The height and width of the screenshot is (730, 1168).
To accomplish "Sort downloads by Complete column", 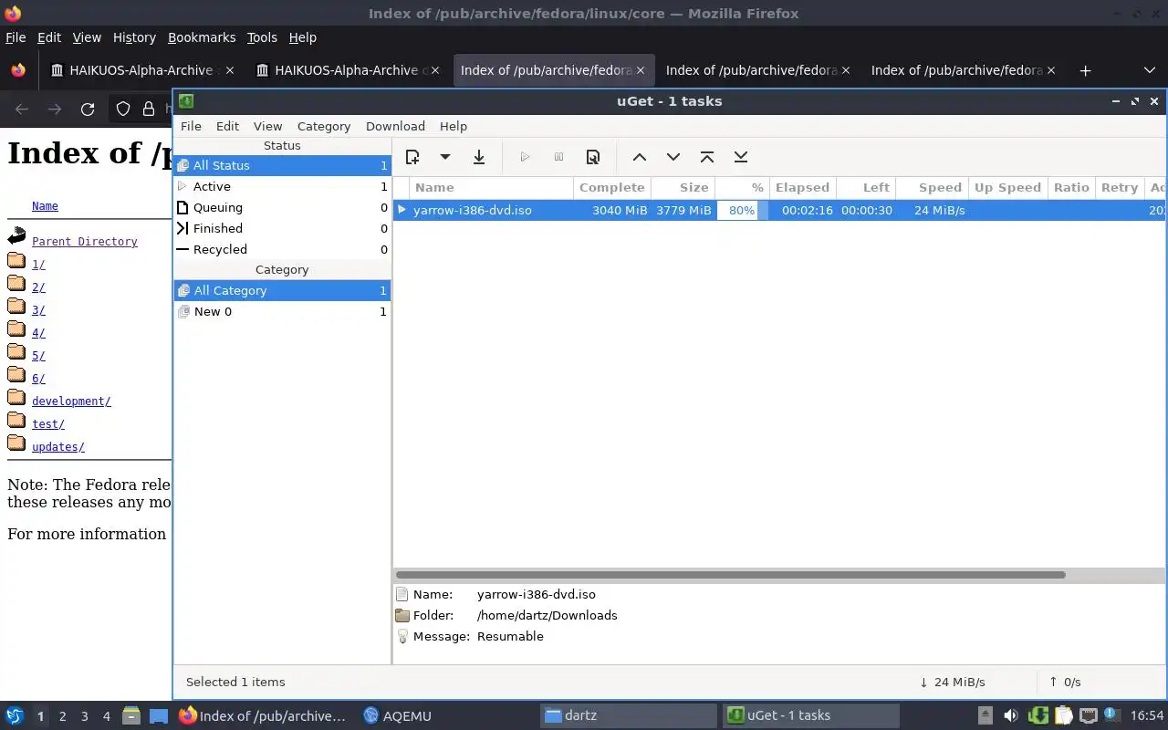I will 612,187.
